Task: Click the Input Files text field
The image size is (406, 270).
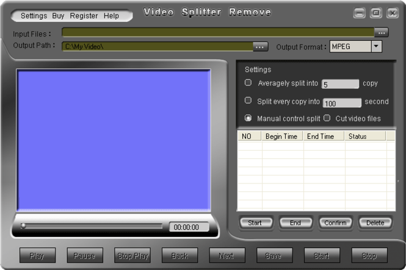Action: point(218,33)
